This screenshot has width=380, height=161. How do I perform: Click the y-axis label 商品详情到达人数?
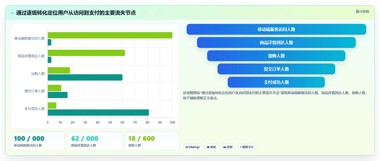click(x=31, y=56)
